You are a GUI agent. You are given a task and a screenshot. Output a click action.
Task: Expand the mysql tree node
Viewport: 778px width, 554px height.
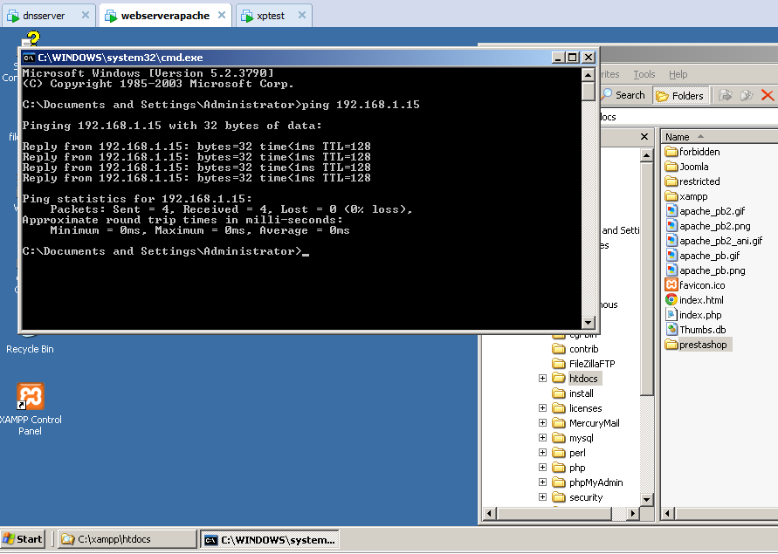pos(542,438)
